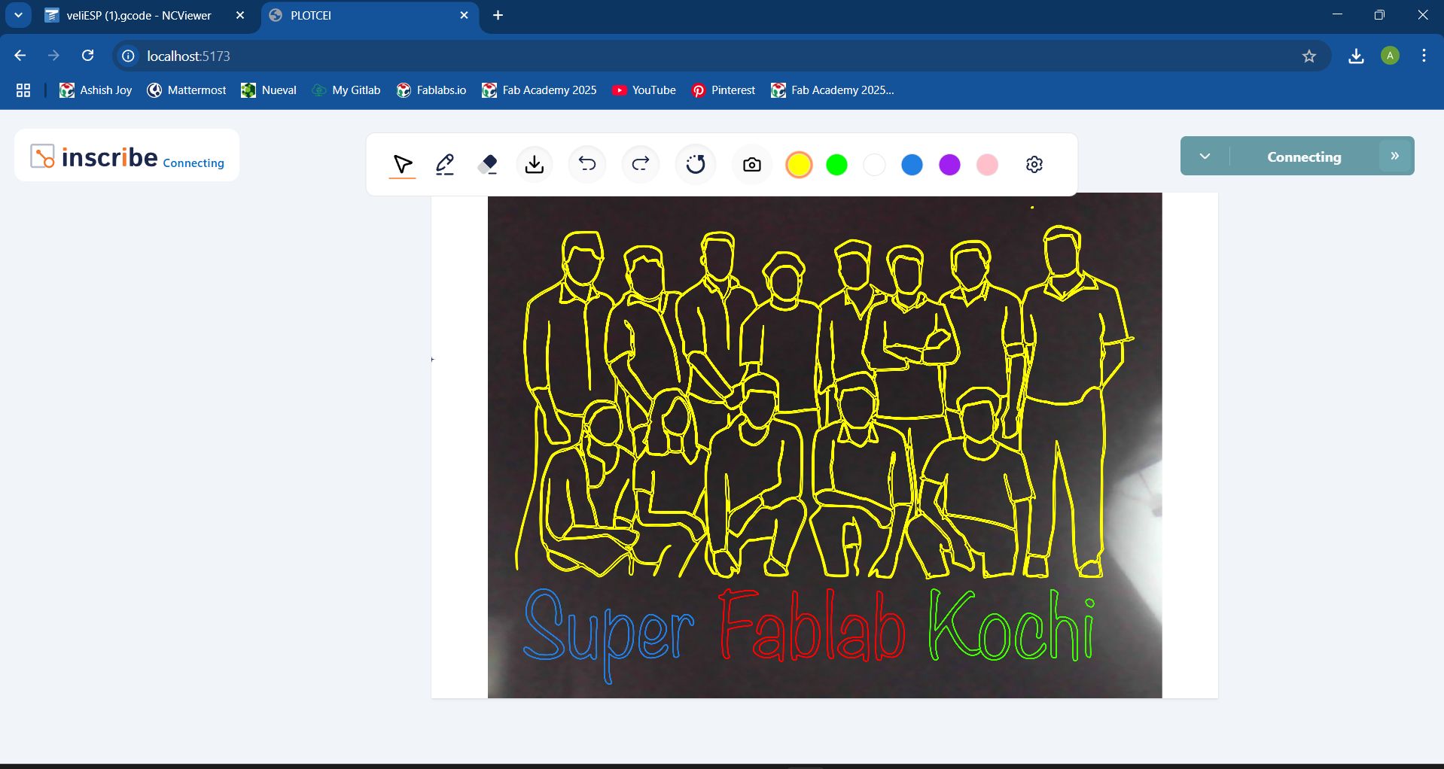Go forward to the next page
Viewport: 1444px width, 769px height.
pos(53,56)
